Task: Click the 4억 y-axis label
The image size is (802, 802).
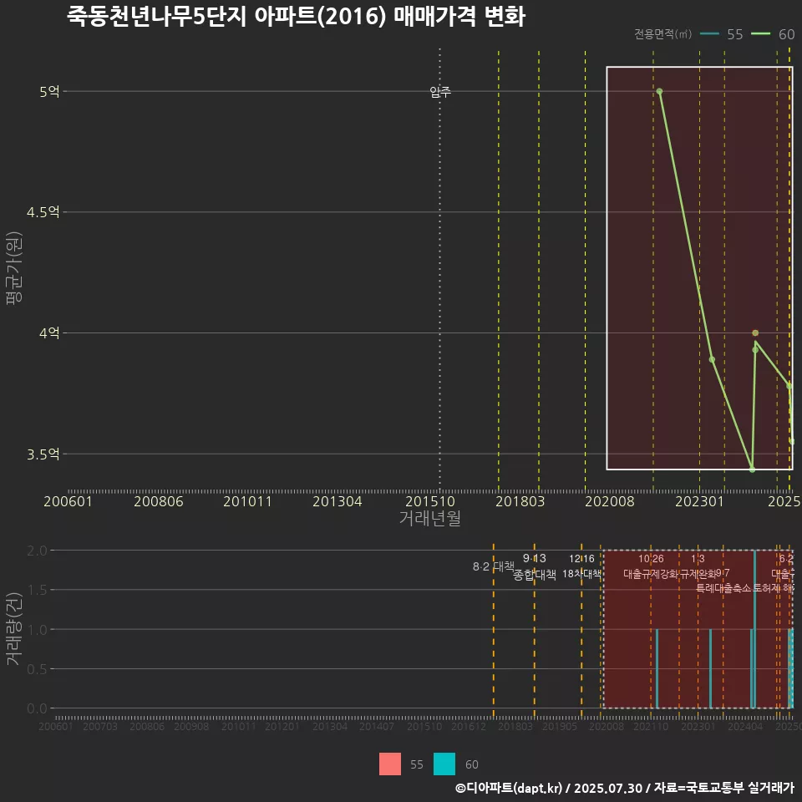Action: pyautogui.click(x=49, y=333)
